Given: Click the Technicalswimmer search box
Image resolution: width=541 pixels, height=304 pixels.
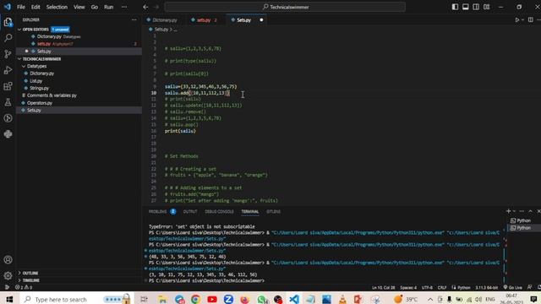Looking at the screenshot, I should [x=285, y=7].
